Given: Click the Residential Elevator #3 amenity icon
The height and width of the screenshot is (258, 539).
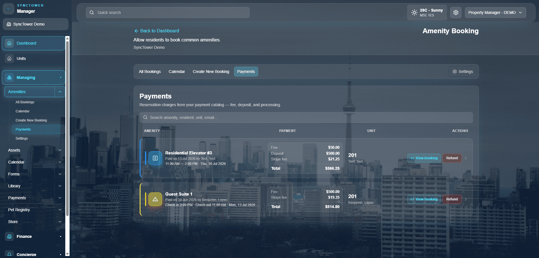Looking at the screenshot, I should pyautogui.click(x=155, y=158).
